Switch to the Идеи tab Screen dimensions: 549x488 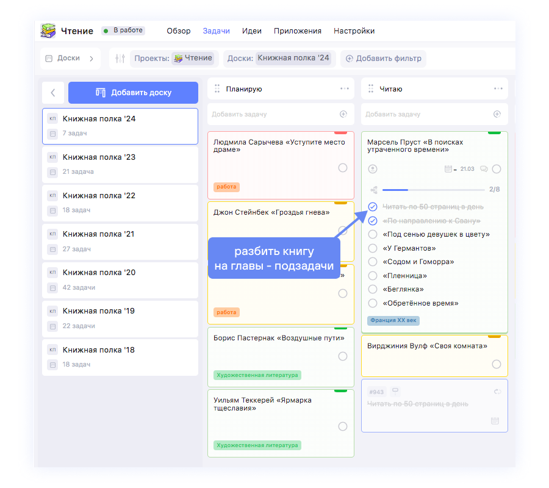[251, 31]
